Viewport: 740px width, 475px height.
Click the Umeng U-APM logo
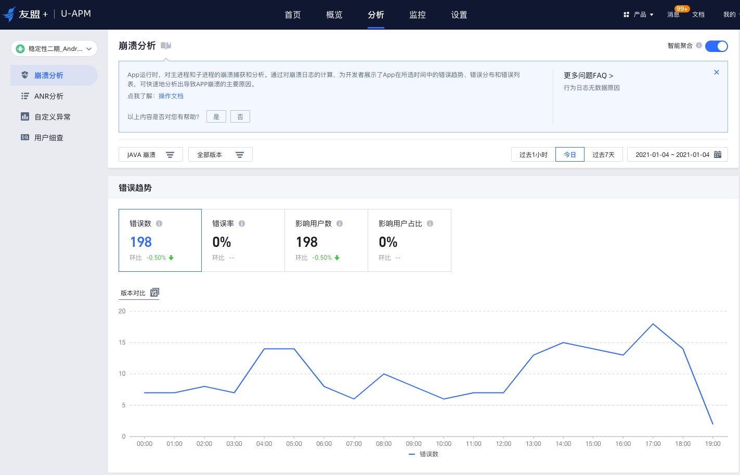point(47,14)
